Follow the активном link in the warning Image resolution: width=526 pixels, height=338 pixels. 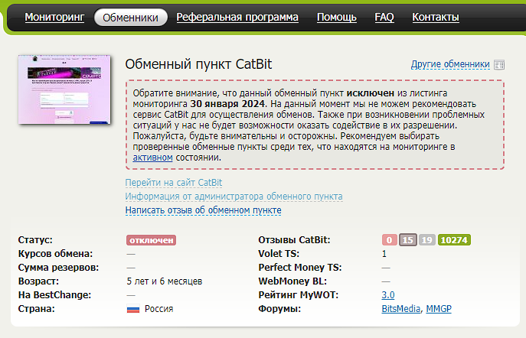152,158
